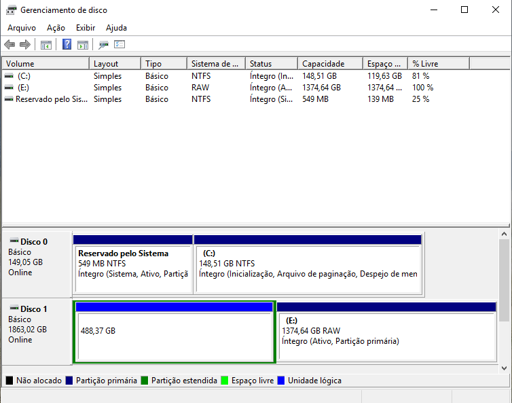Screen dimensions: 512x403
Task: Click the 549 MB capacity cell
Action: coord(315,99)
